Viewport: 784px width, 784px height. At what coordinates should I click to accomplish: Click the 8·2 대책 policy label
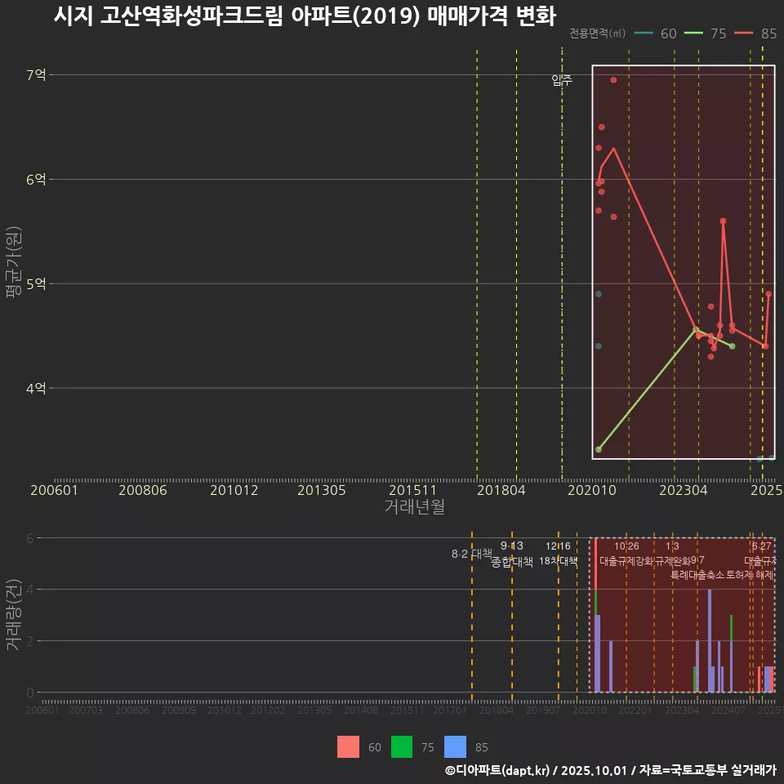[466, 554]
